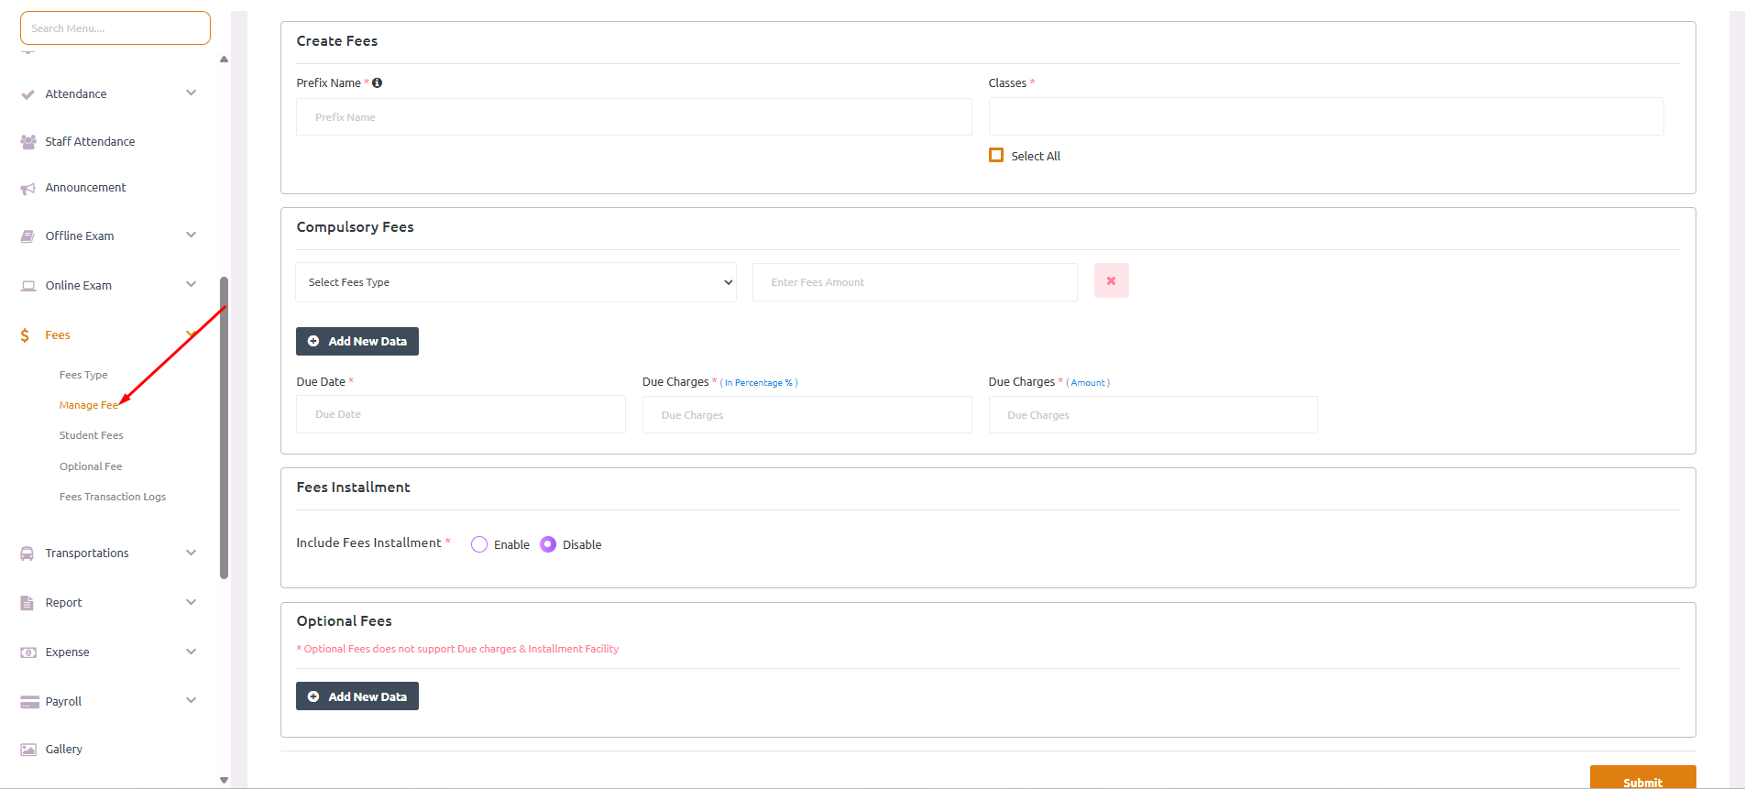Click the sidebar vertical scrollbar thumb
1745x789 pixels.
pyautogui.click(x=224, y=428)
